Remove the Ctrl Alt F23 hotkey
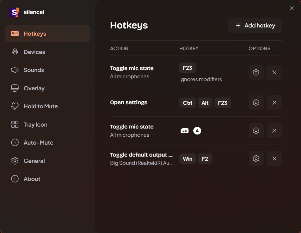 point(274,103)
